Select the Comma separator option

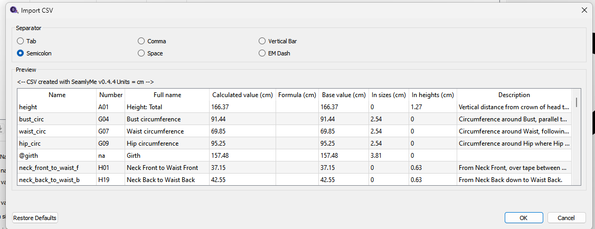point(141,41)
